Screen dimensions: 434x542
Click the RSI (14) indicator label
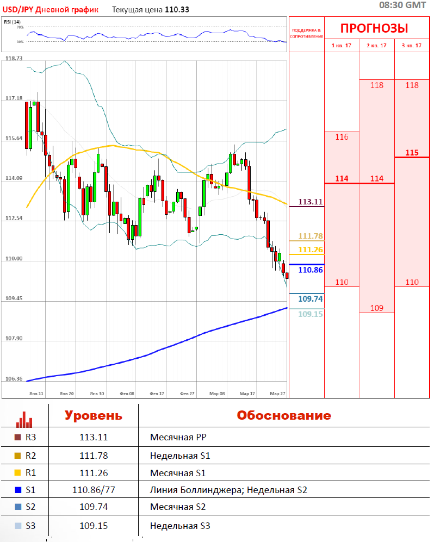(x=12, y=22)
